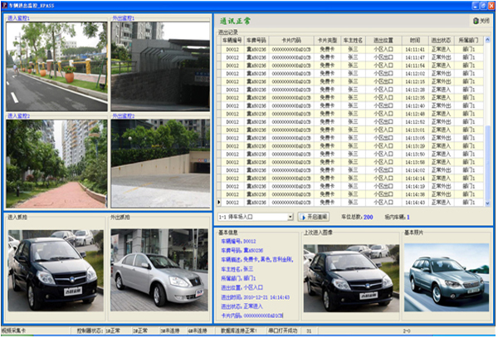Click the 进出位置 小区入口 info line
The width and height of the screenshot is (498, 338).
(242, 288)
